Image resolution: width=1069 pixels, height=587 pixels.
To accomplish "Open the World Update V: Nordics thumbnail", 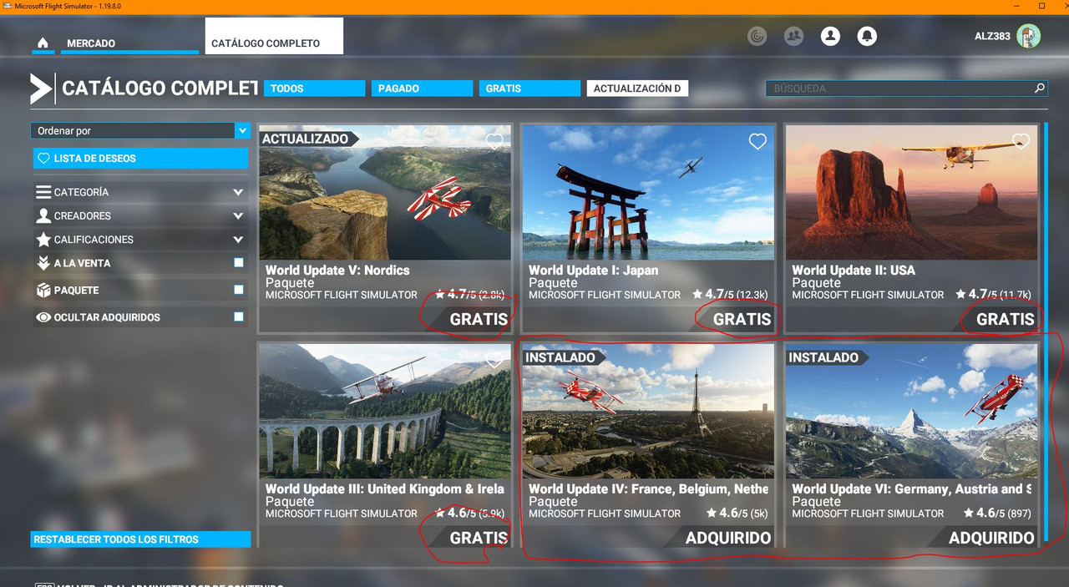I will (x=385, y=193).
